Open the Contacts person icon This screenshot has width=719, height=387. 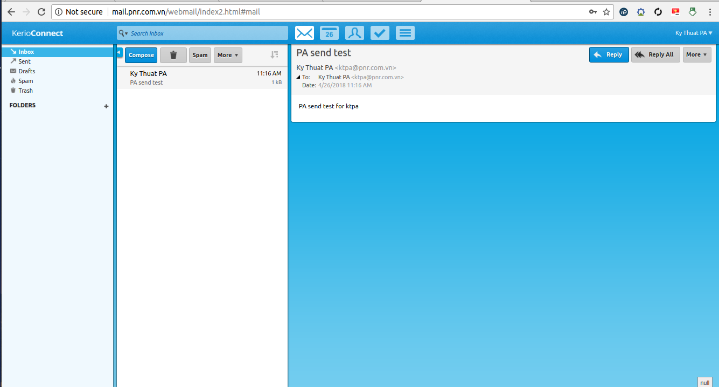click(354, 33)
